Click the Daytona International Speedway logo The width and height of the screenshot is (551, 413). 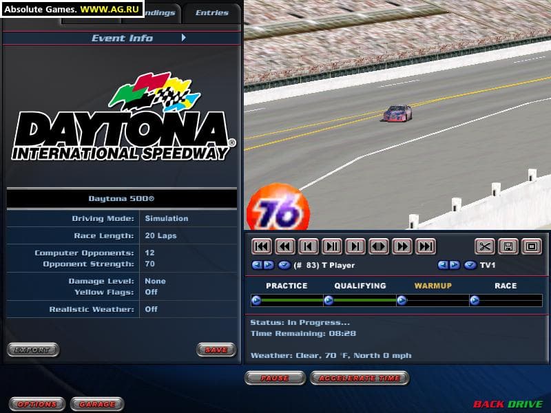124,116
